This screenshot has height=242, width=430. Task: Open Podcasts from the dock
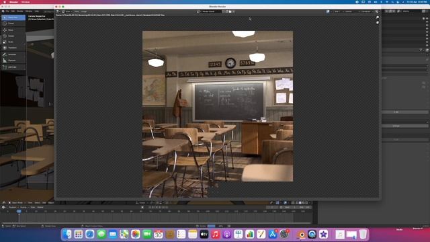(x=227, y=235)
